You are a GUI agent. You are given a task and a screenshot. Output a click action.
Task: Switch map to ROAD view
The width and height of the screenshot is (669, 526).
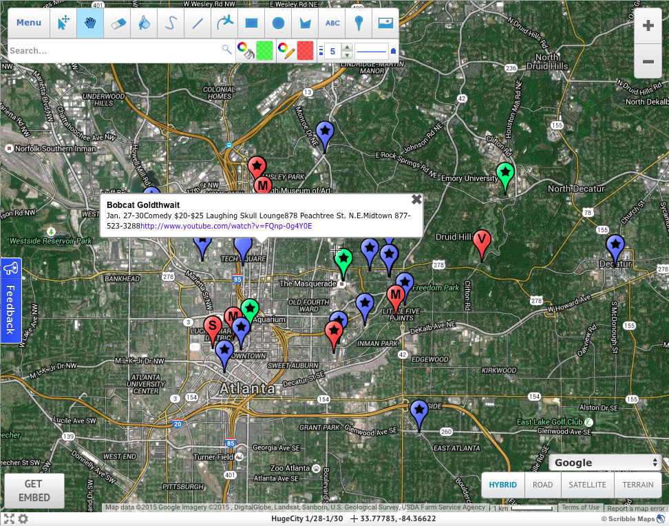coord(543,485)
